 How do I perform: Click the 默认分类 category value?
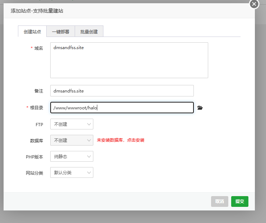click(x=63, y=173)
